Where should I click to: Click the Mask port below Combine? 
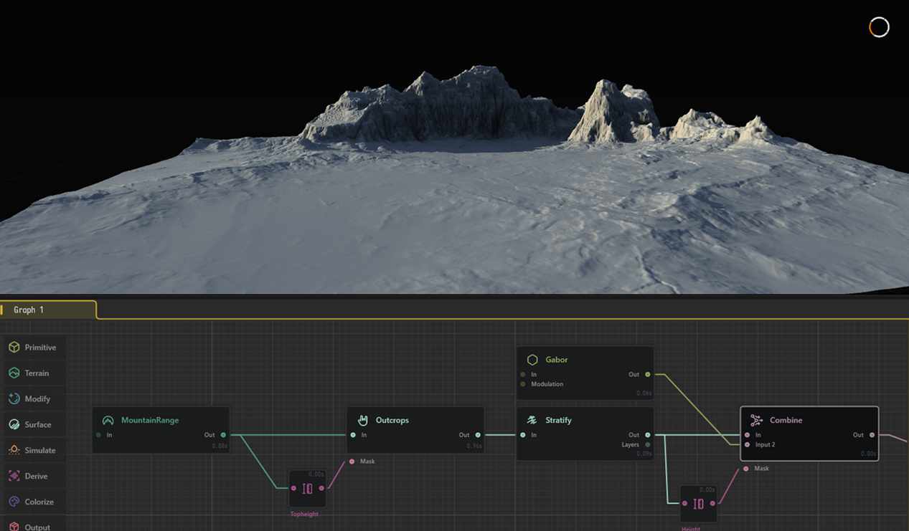tap(745, 469)
